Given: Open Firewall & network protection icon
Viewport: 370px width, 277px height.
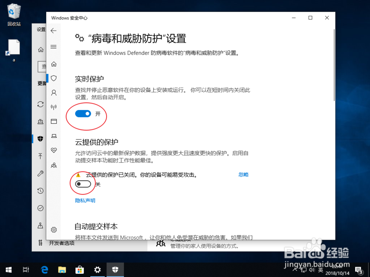Looking at the screenshot, I should (54, 107).
